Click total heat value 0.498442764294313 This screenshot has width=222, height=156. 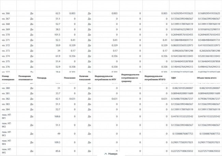click(x=209, y=67)
